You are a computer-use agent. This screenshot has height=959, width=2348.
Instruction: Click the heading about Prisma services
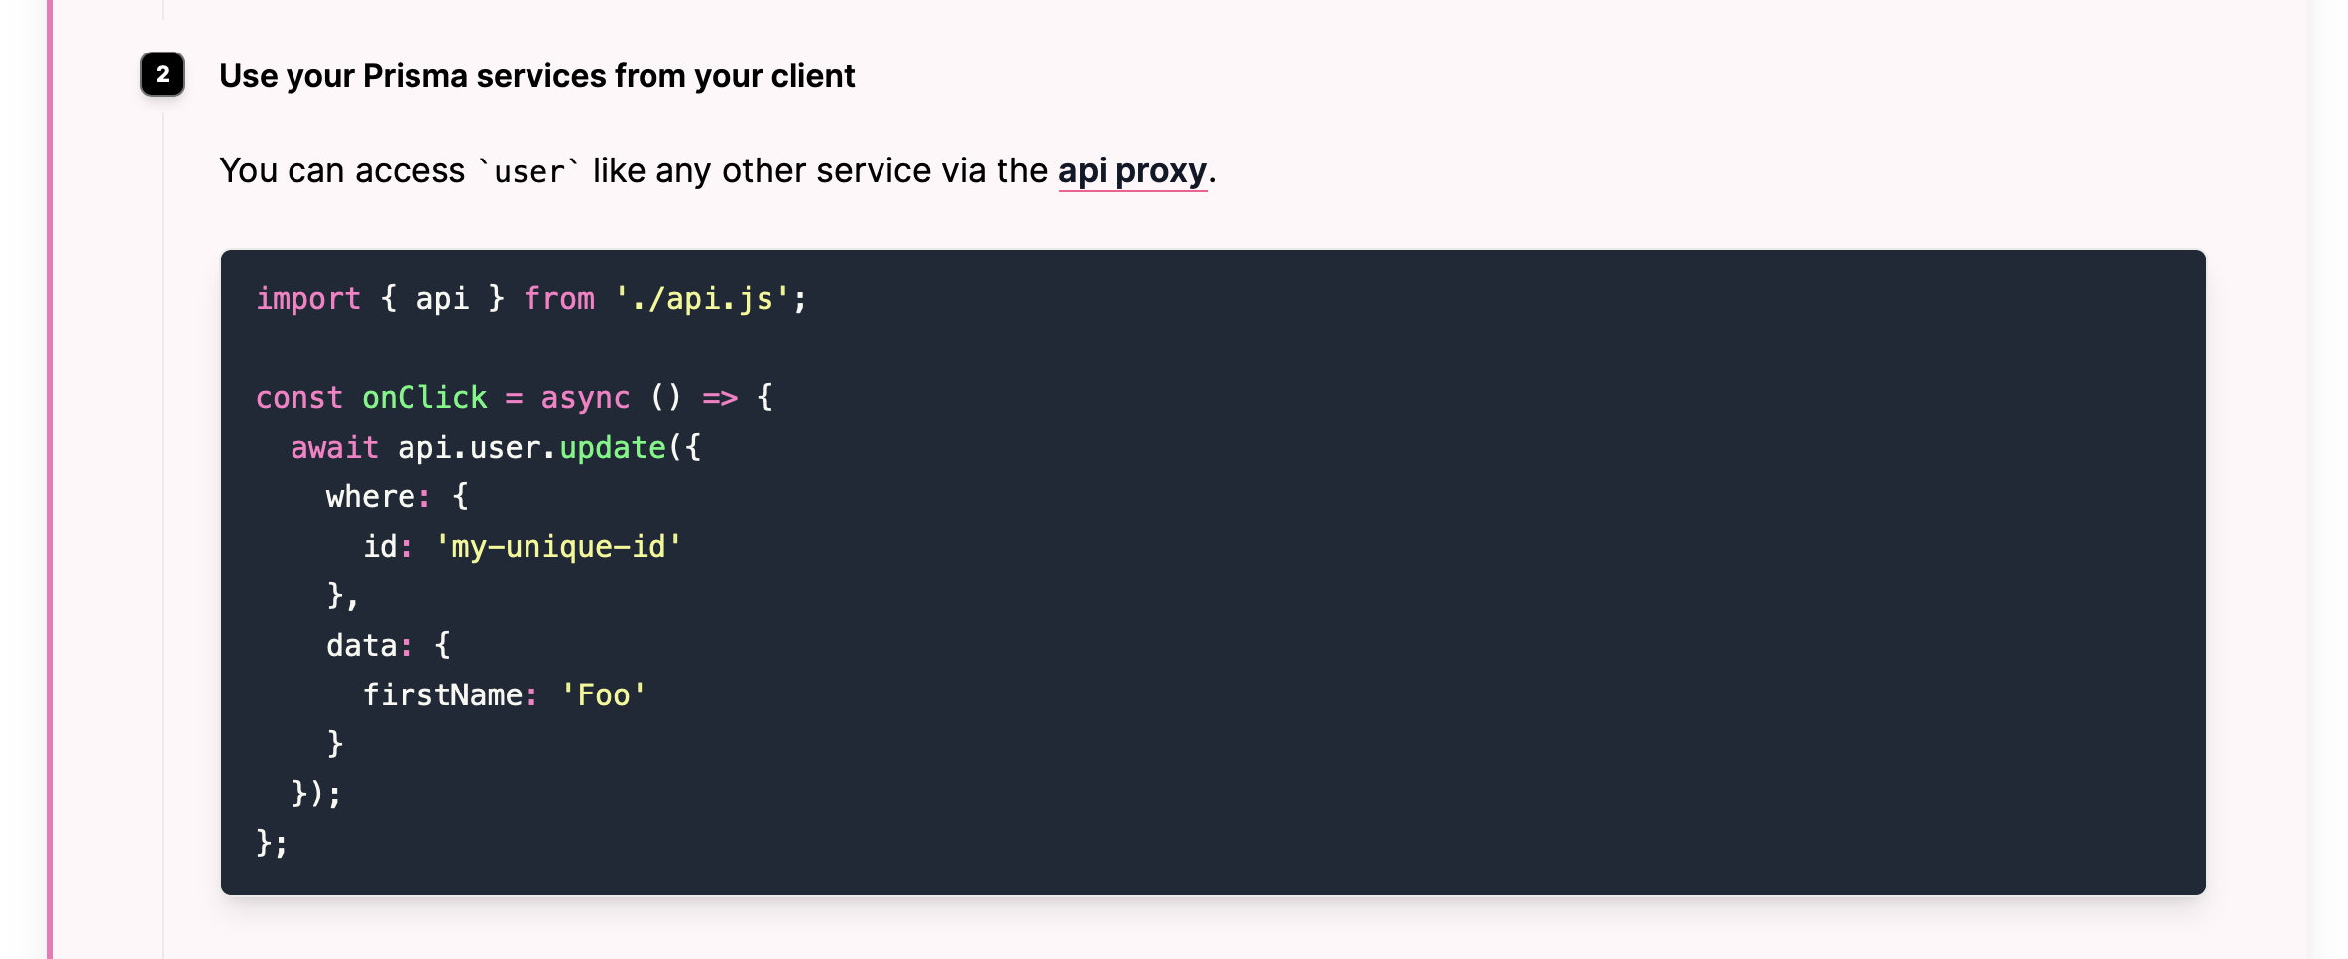point(536,76)
